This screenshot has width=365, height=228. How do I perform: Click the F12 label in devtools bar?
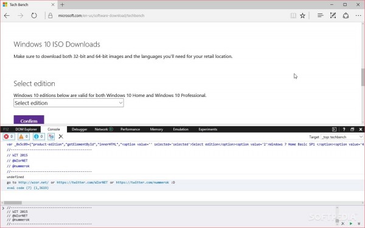(x=6, y=129)
